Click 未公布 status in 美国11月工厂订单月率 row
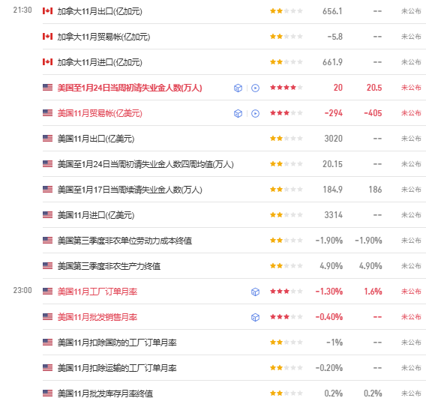Viewport: 426px width, 404px height. coord(411,292)
